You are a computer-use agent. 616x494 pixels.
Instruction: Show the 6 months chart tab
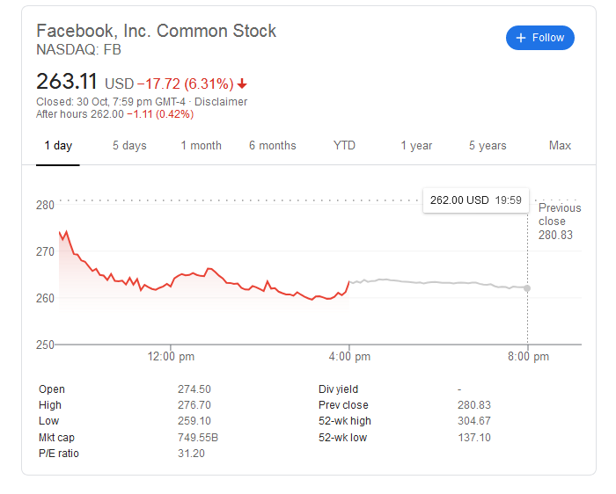click(273, 146)
